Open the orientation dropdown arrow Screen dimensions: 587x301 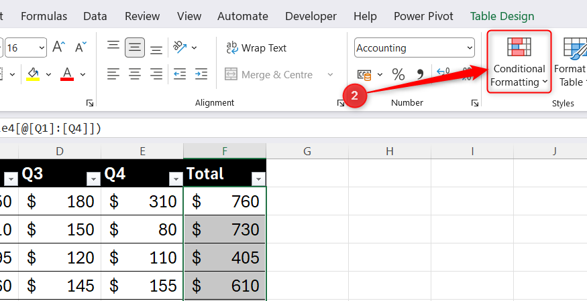195,47
